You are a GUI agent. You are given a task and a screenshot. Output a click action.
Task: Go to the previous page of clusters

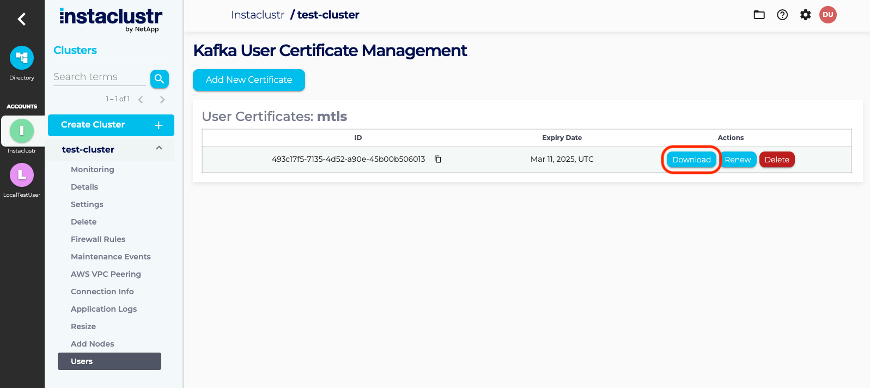pyautogui.click(x=141, y=99)
